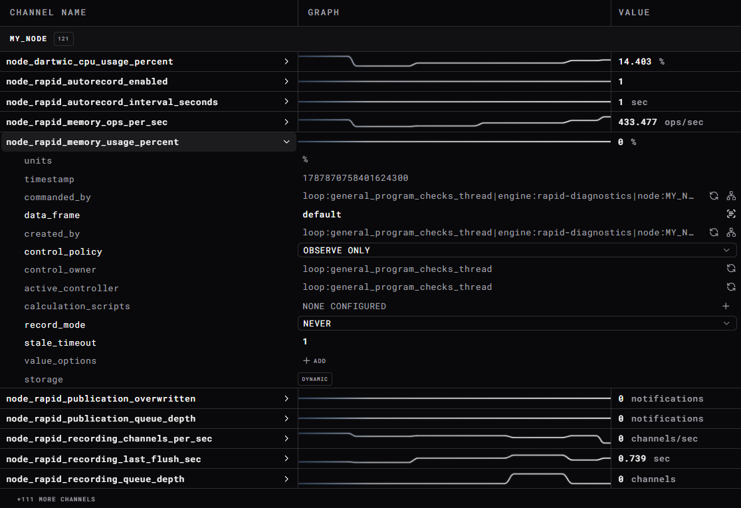
Task: Click the control_owner loop:general_program_checks_thread value
Action: point(397,269)
